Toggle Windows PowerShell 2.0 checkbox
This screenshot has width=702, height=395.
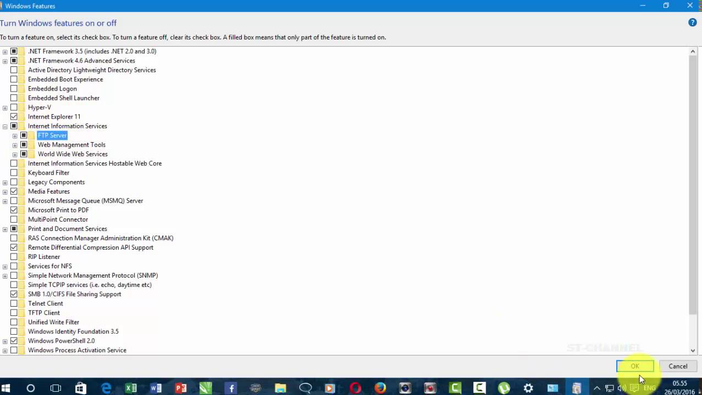pos(14,341)
